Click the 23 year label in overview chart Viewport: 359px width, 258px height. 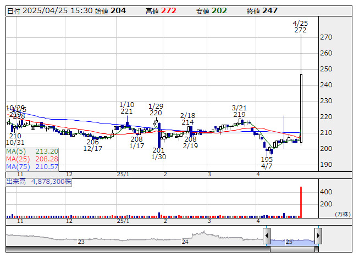point(81,242)
